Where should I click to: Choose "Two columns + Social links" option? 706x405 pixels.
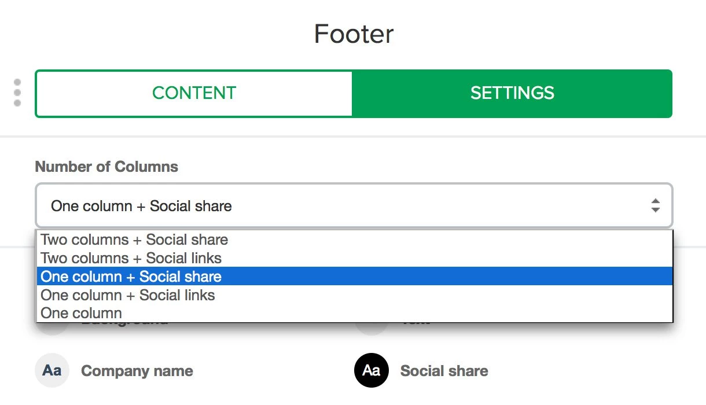pyautogui.click(x=131, y=258)
